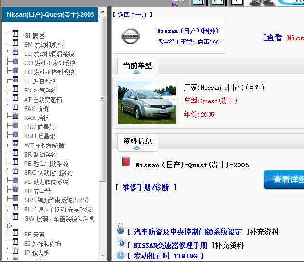The image size is (304, 262).
Task: Click the 厂家:Nissan (日产)(国外) text
Action: [x=224, y=87]
